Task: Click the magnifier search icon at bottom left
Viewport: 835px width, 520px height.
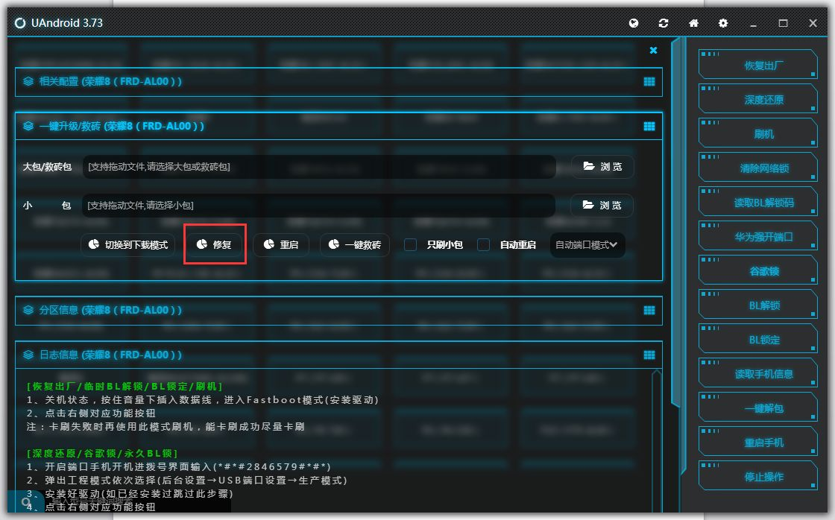Action: coord(26,502)
